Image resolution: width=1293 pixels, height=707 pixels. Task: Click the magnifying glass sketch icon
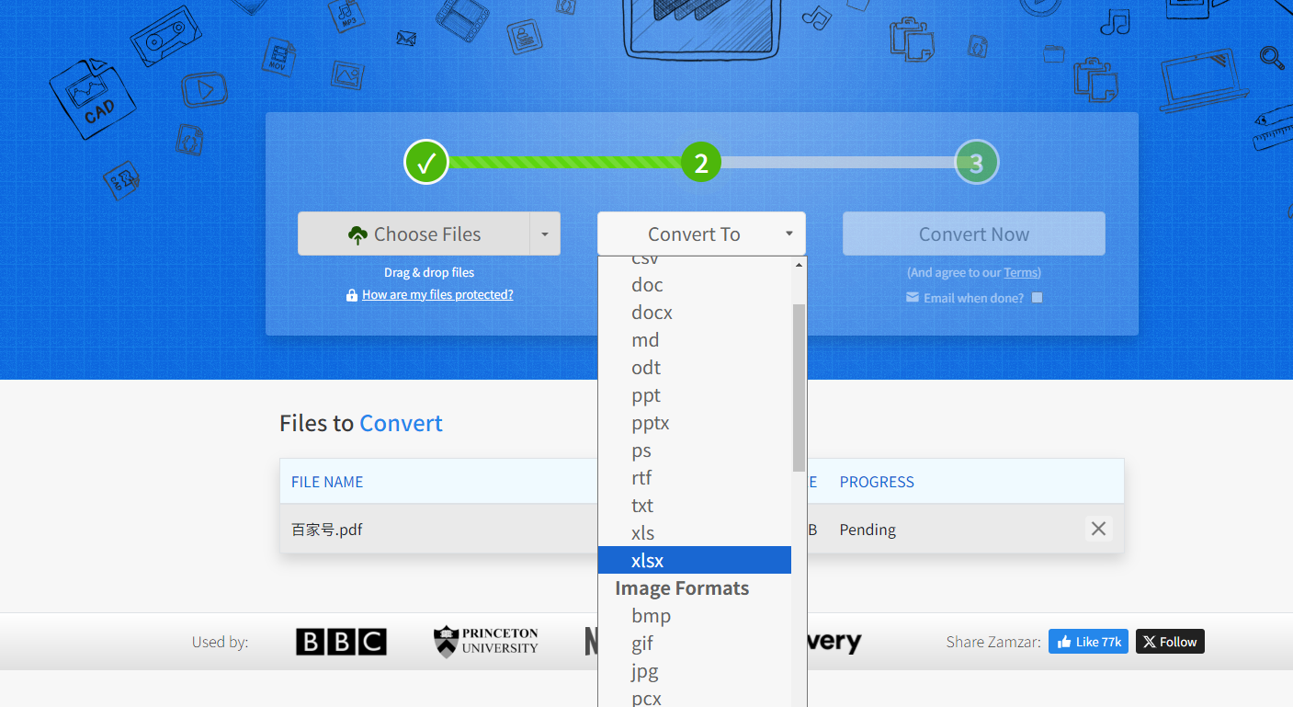(1271, 57)
